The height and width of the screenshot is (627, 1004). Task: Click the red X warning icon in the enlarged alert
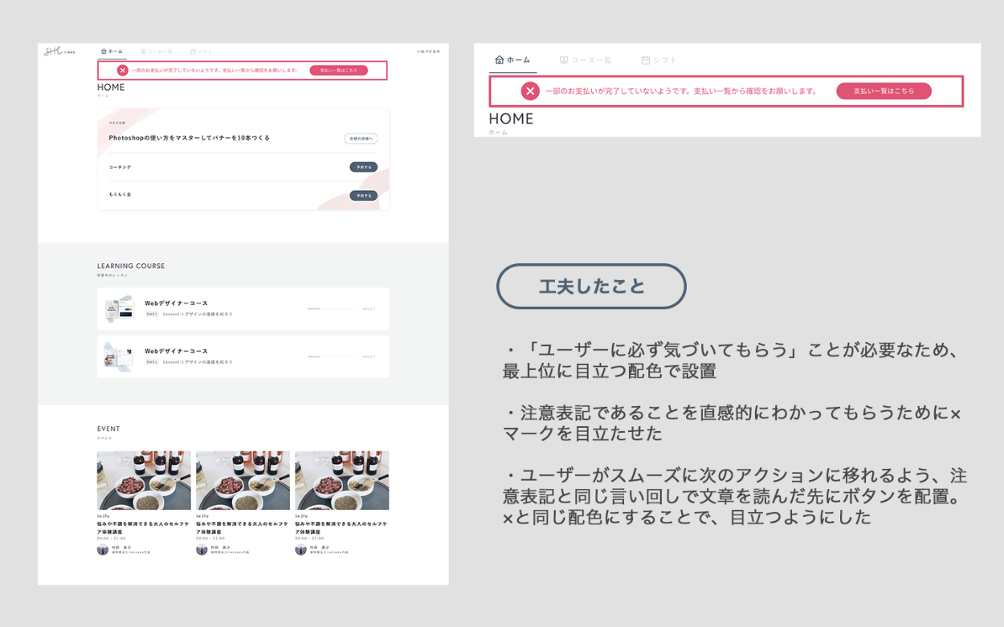click(x=530, y=91)
